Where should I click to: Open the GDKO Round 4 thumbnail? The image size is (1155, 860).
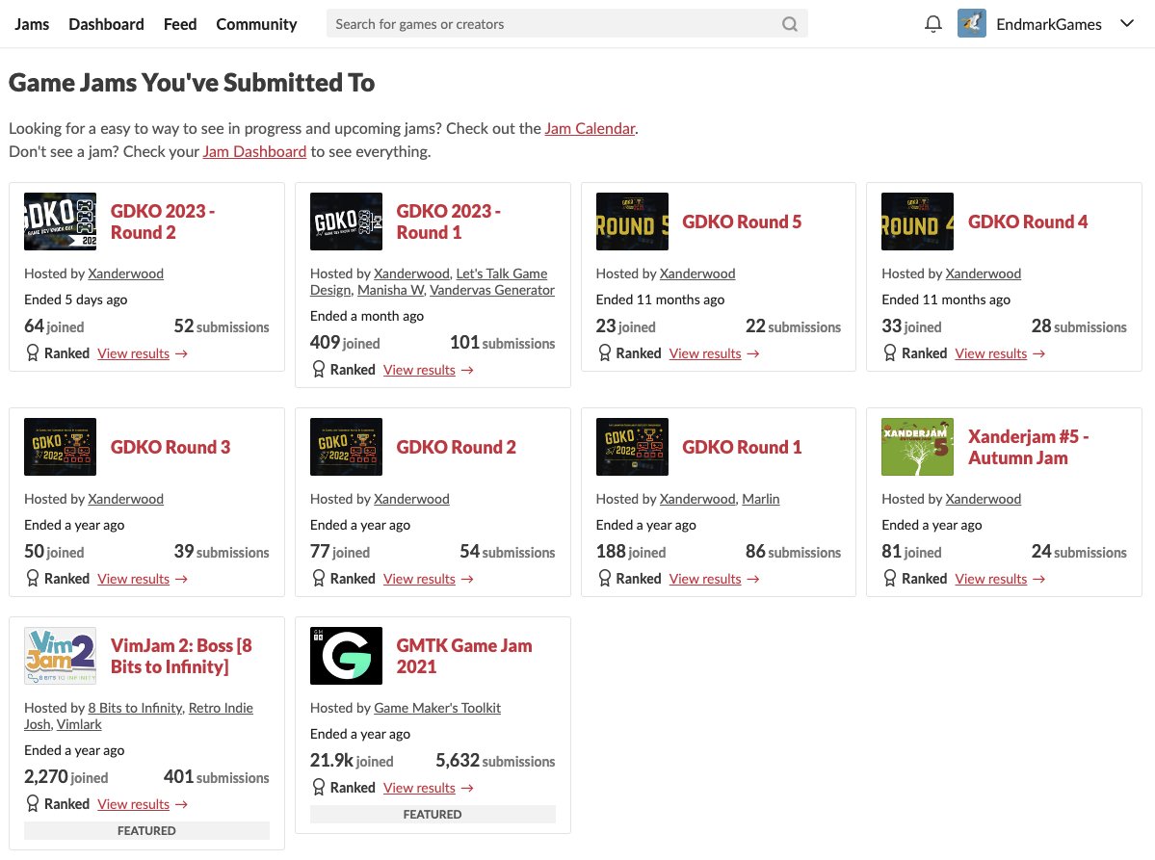pos(918,222)
